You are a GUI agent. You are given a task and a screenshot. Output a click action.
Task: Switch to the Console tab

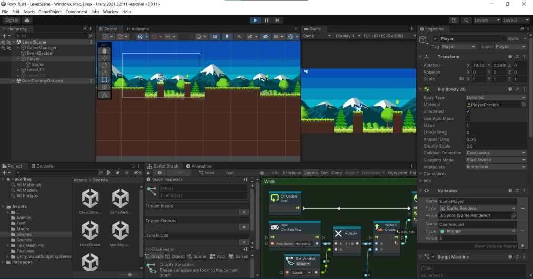tap(42, 166)
